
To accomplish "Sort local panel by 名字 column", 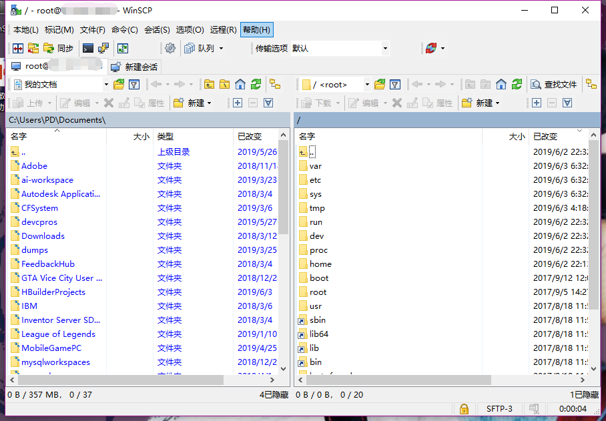I will pos(57,136).
